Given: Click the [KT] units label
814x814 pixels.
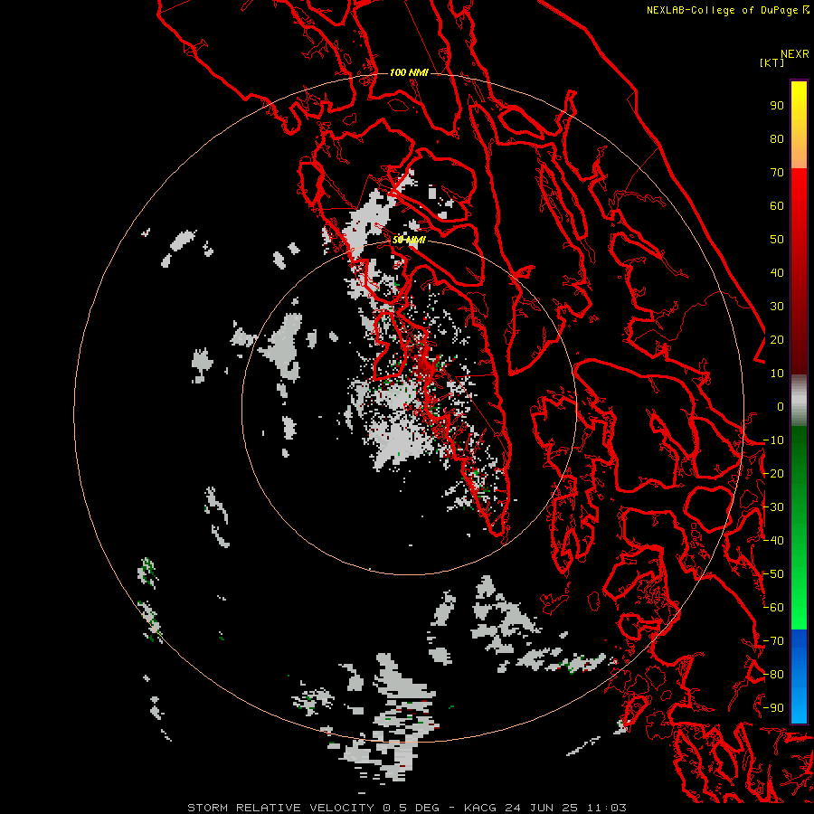Looking at the screenshot, I should [772, 62].
